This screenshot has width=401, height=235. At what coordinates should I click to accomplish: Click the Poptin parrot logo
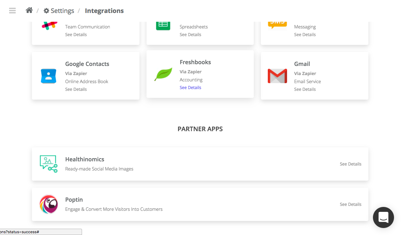[48, 204]
